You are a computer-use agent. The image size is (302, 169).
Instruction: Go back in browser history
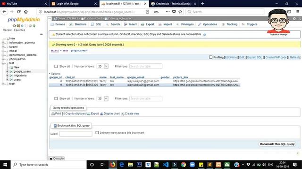pos(4,12)
